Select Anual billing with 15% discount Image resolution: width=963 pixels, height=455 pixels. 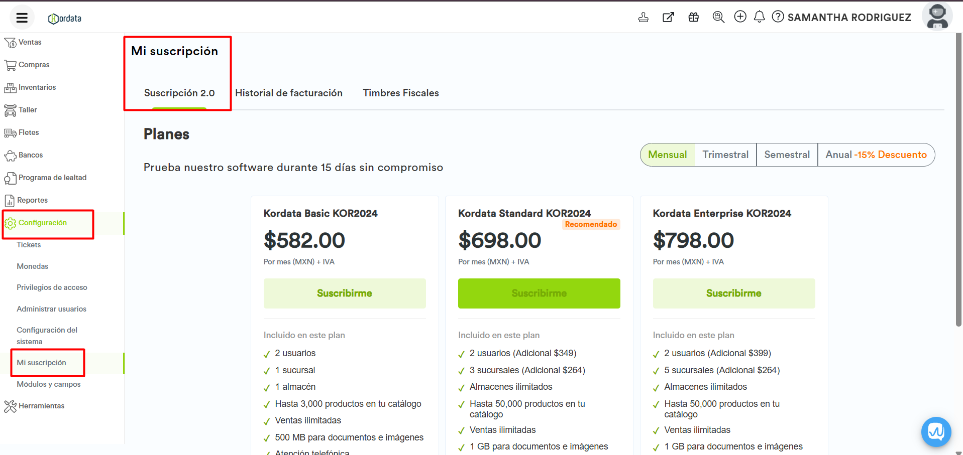876,155
